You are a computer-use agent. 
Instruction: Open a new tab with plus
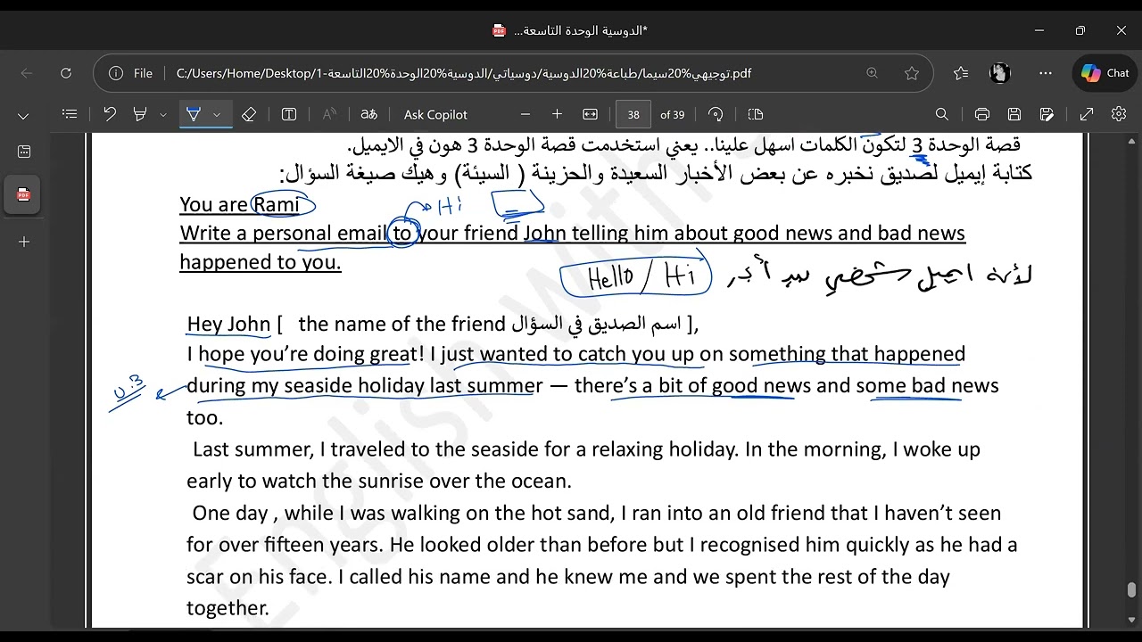pos(24,242)
